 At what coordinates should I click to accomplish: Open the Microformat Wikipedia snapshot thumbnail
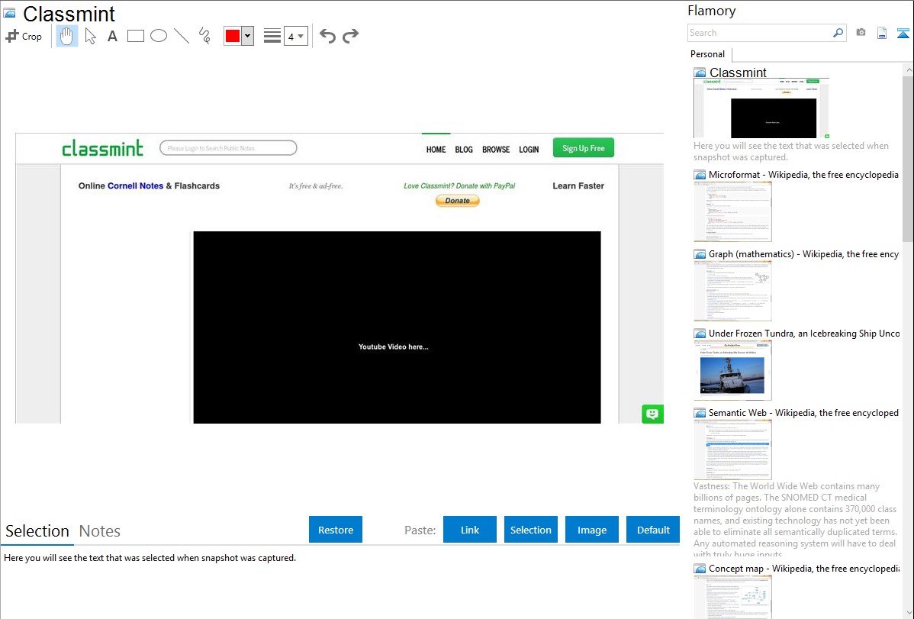click(732, 211)
